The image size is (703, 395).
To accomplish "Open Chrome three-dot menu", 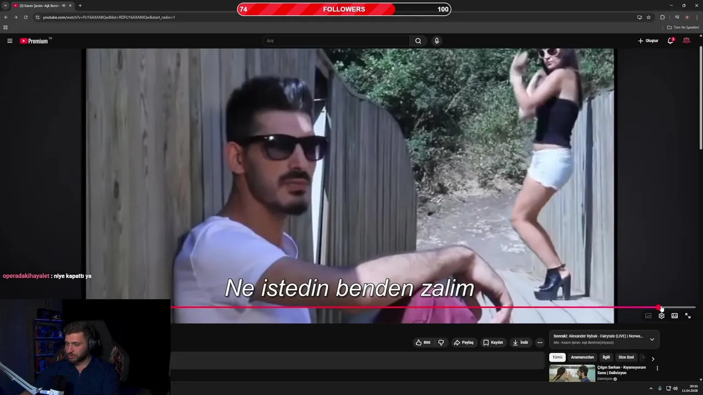I will pos(697,17).
